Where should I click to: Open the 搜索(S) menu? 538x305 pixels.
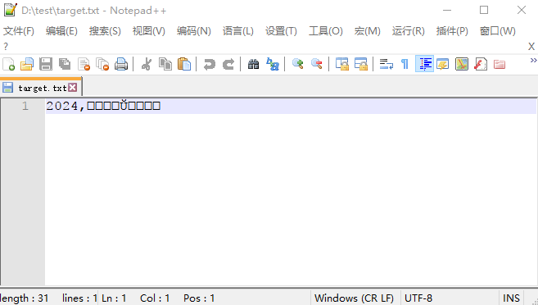click(105, 31)
